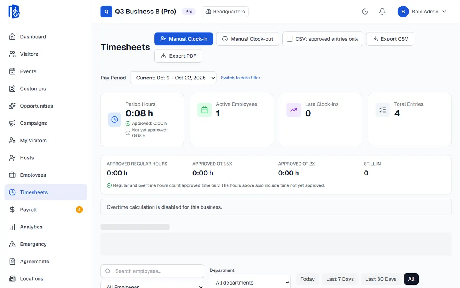Expand the Bola Admin account menu
Screen dimensions: 460x288
point(422,12)
